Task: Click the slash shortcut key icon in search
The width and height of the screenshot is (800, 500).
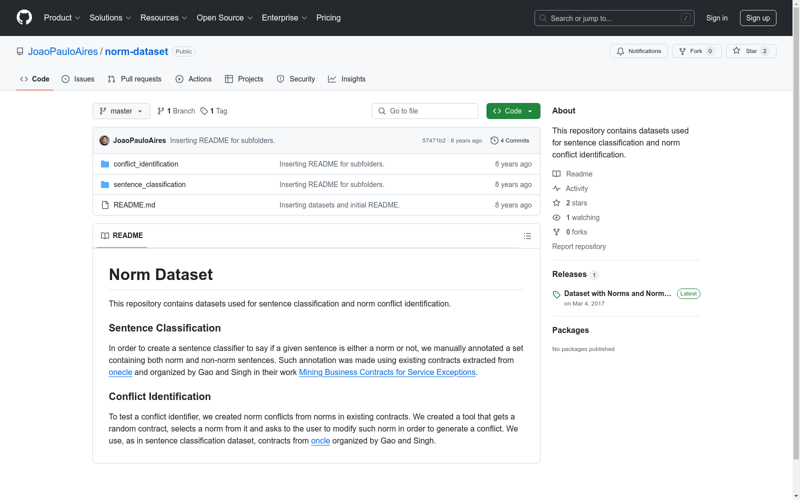Action: point(685,18)
